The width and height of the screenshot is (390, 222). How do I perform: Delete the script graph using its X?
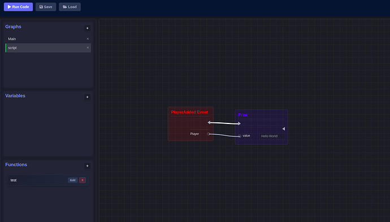pyautogui.click(x=88, y=48)
